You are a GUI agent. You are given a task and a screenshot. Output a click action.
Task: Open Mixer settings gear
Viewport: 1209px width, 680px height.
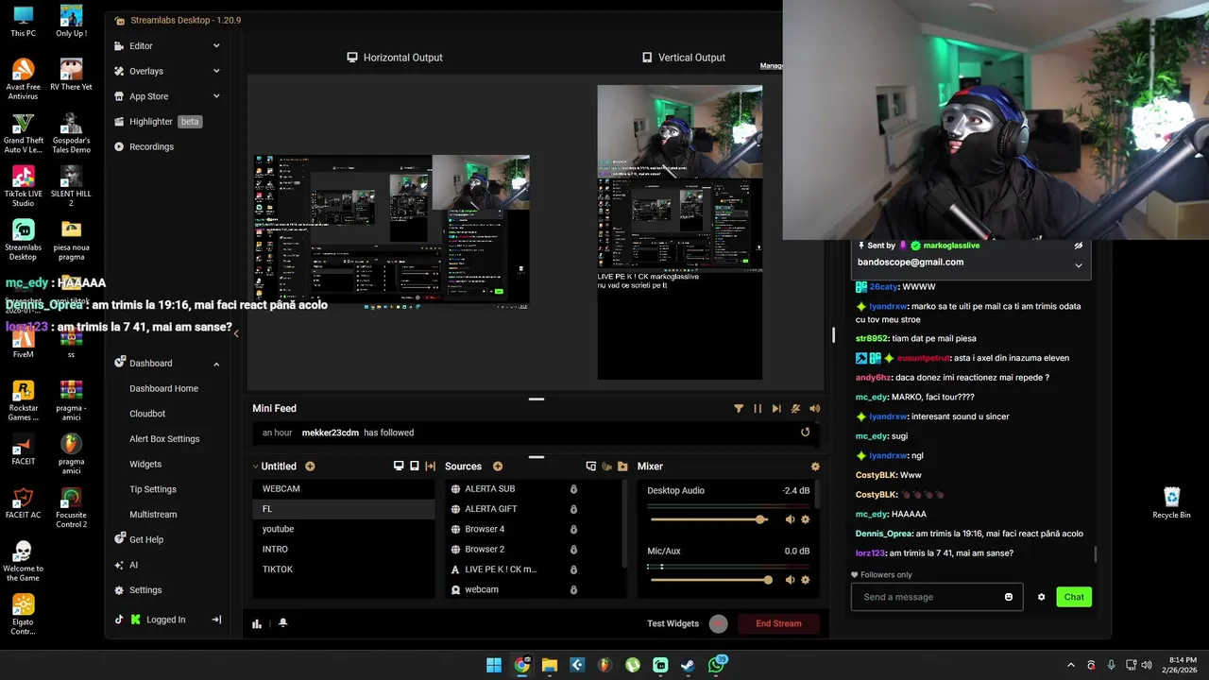coord(815,467)
